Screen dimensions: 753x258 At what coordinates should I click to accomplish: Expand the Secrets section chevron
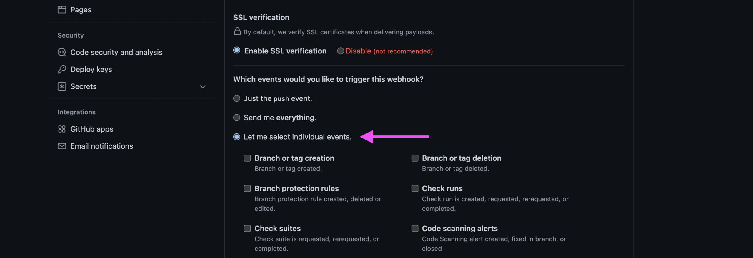203,87
